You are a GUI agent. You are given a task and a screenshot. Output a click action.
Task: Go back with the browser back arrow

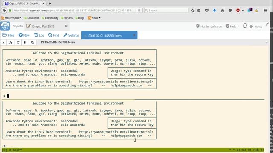(x=4, y=11)
